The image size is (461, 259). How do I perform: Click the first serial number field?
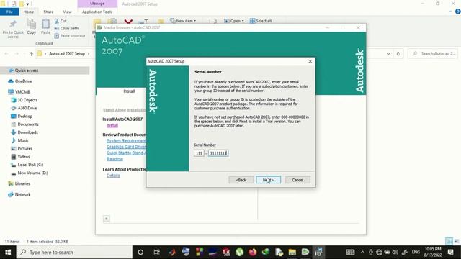199,153
